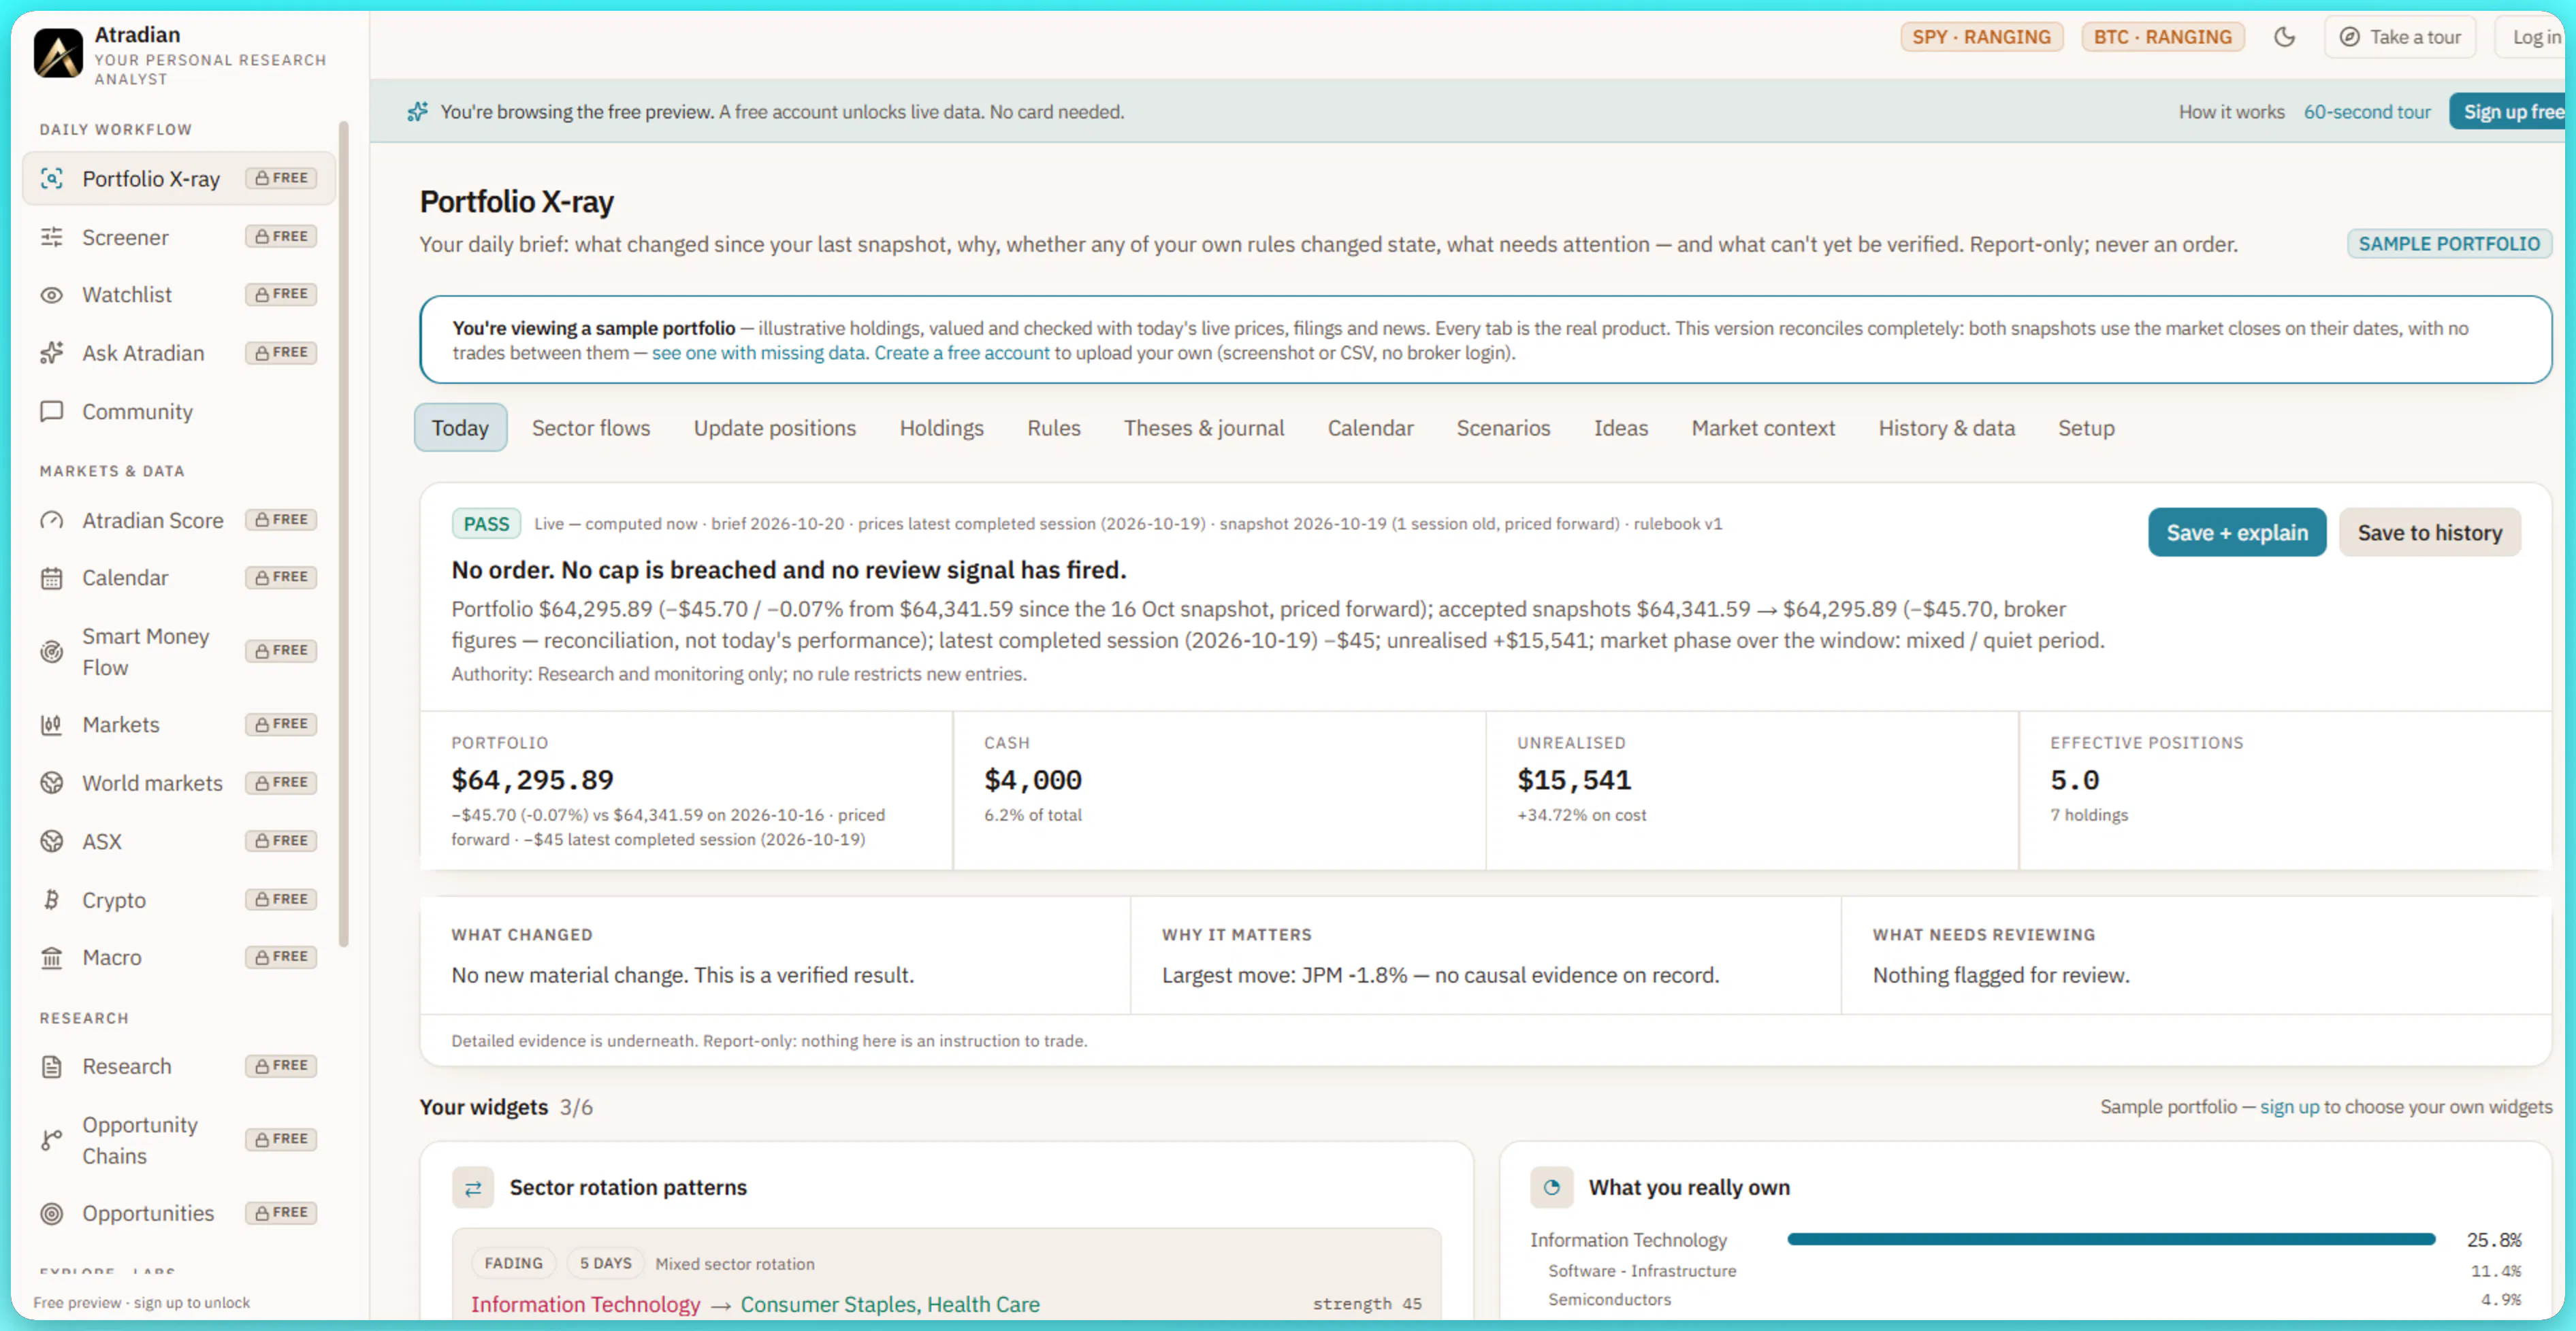Open the Setup tab

pos(2086,428)
